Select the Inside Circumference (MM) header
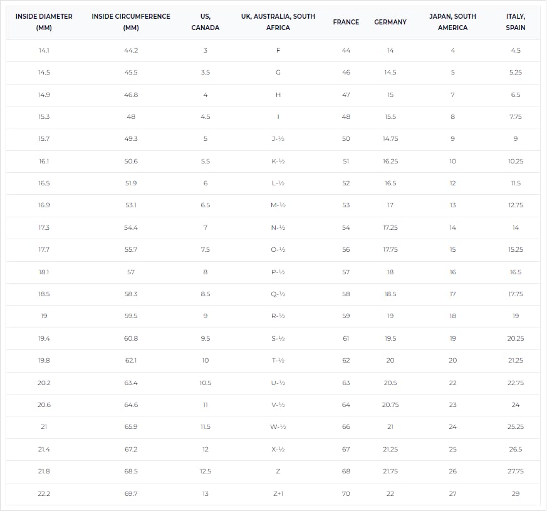547x511 pixels. pyautogui.click(x=131, y=22)
